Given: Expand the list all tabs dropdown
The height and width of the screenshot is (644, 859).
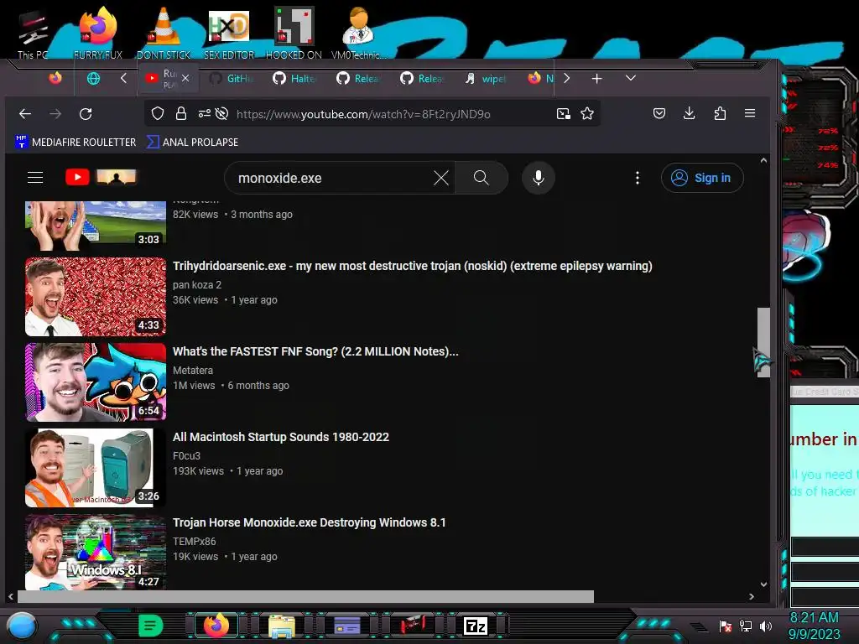Looking at the screenshot, I should tap(631, 78).
